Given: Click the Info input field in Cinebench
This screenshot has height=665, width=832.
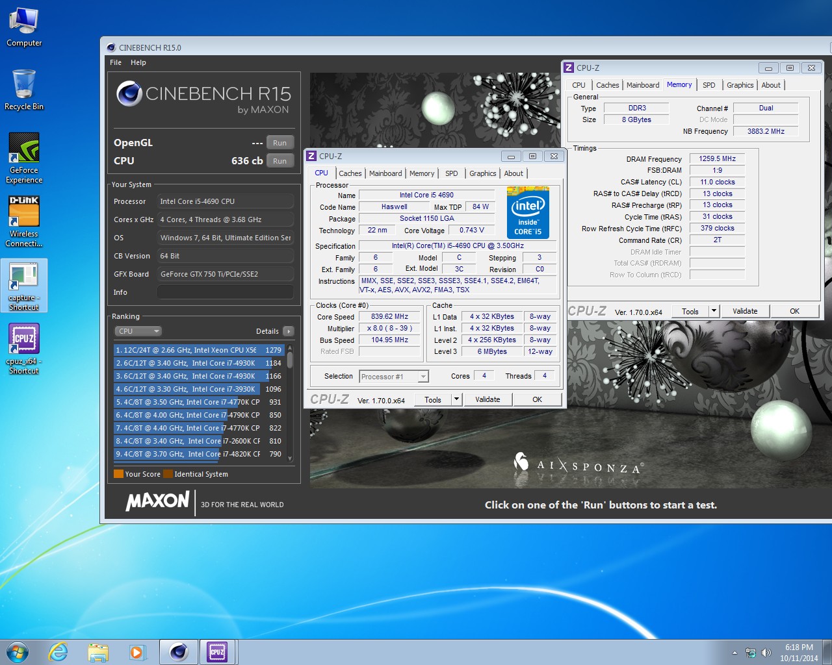Looking at the screenshot, I should tap(226, 292).
